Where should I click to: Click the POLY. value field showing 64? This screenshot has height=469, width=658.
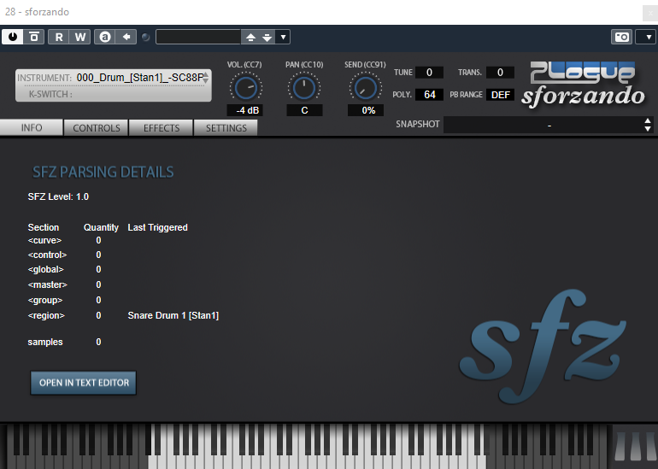tap(429, 95)
